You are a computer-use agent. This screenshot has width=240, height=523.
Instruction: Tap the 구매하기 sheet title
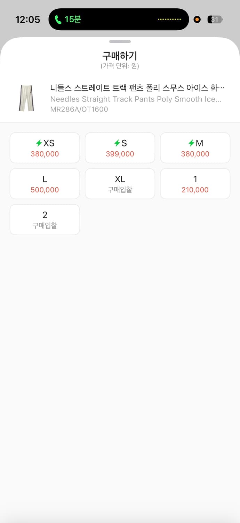(120, 56)
